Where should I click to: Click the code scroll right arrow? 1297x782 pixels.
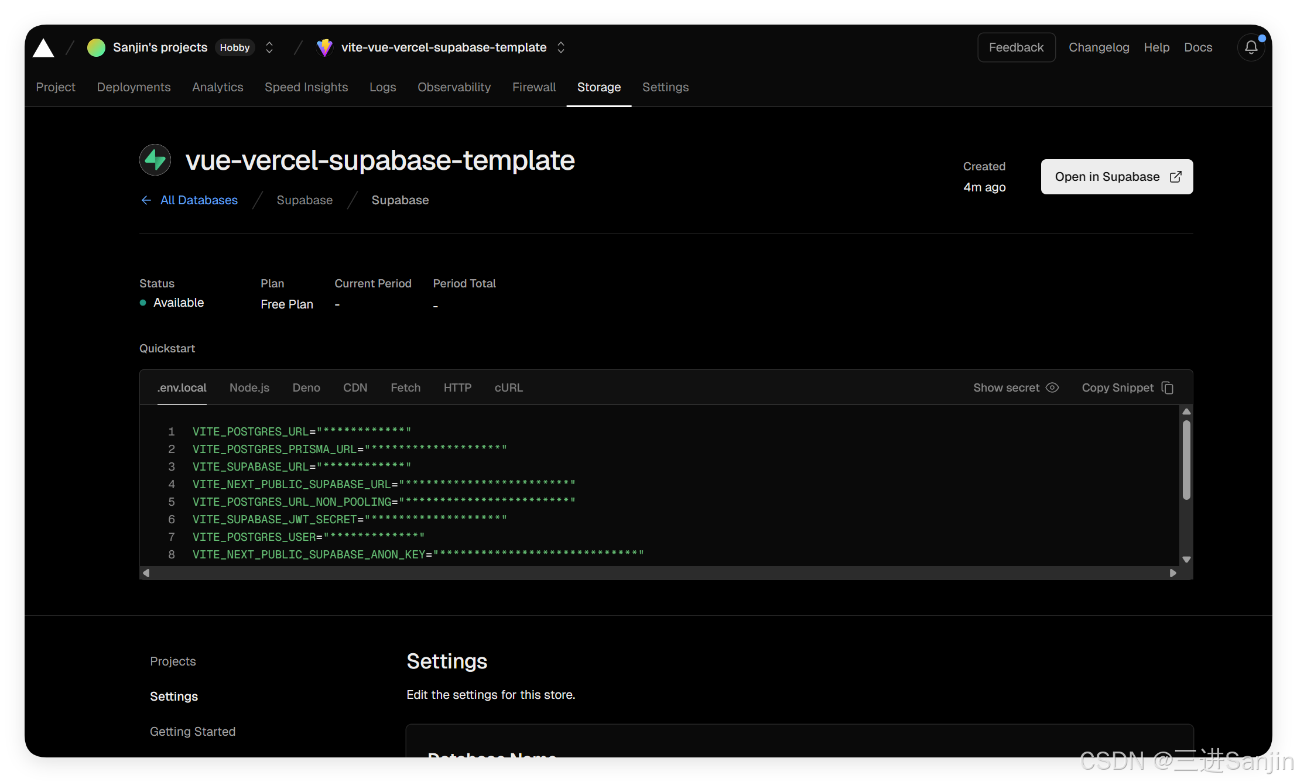coord(1173,573)
